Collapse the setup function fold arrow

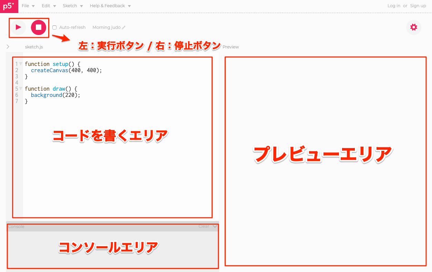(21, 64)
